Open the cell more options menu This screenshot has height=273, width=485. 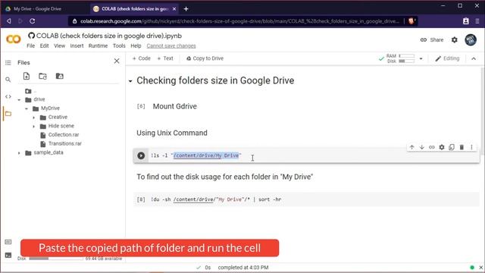tap(471, 147)
